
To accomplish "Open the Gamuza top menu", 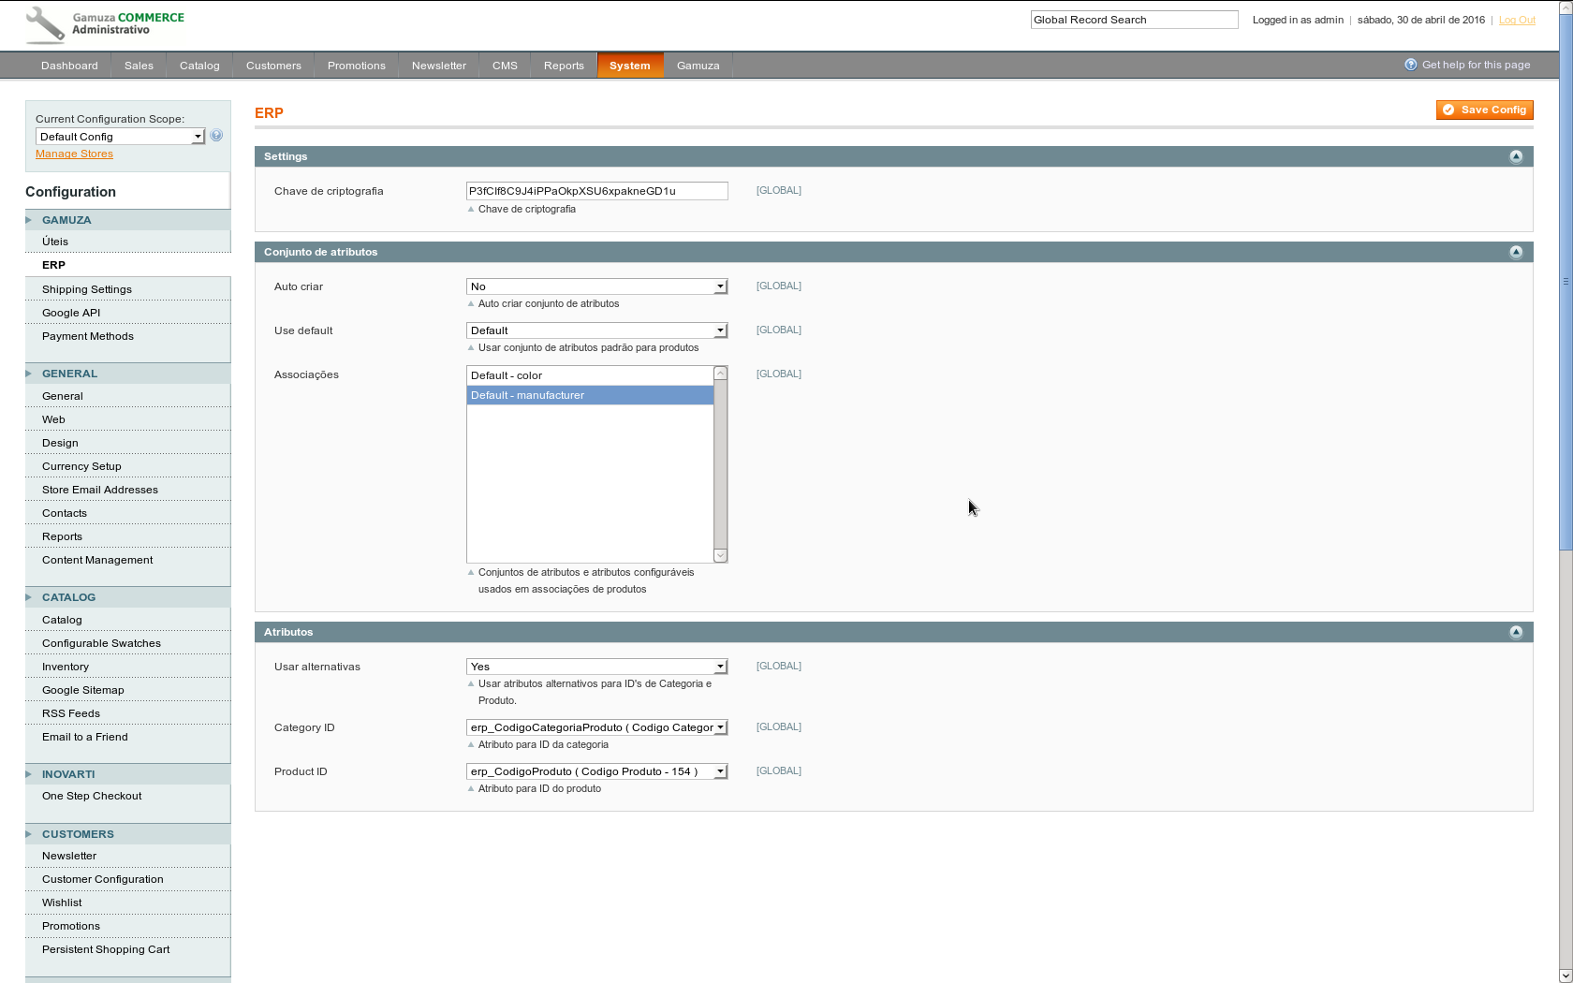I will [x=698, y=66].
